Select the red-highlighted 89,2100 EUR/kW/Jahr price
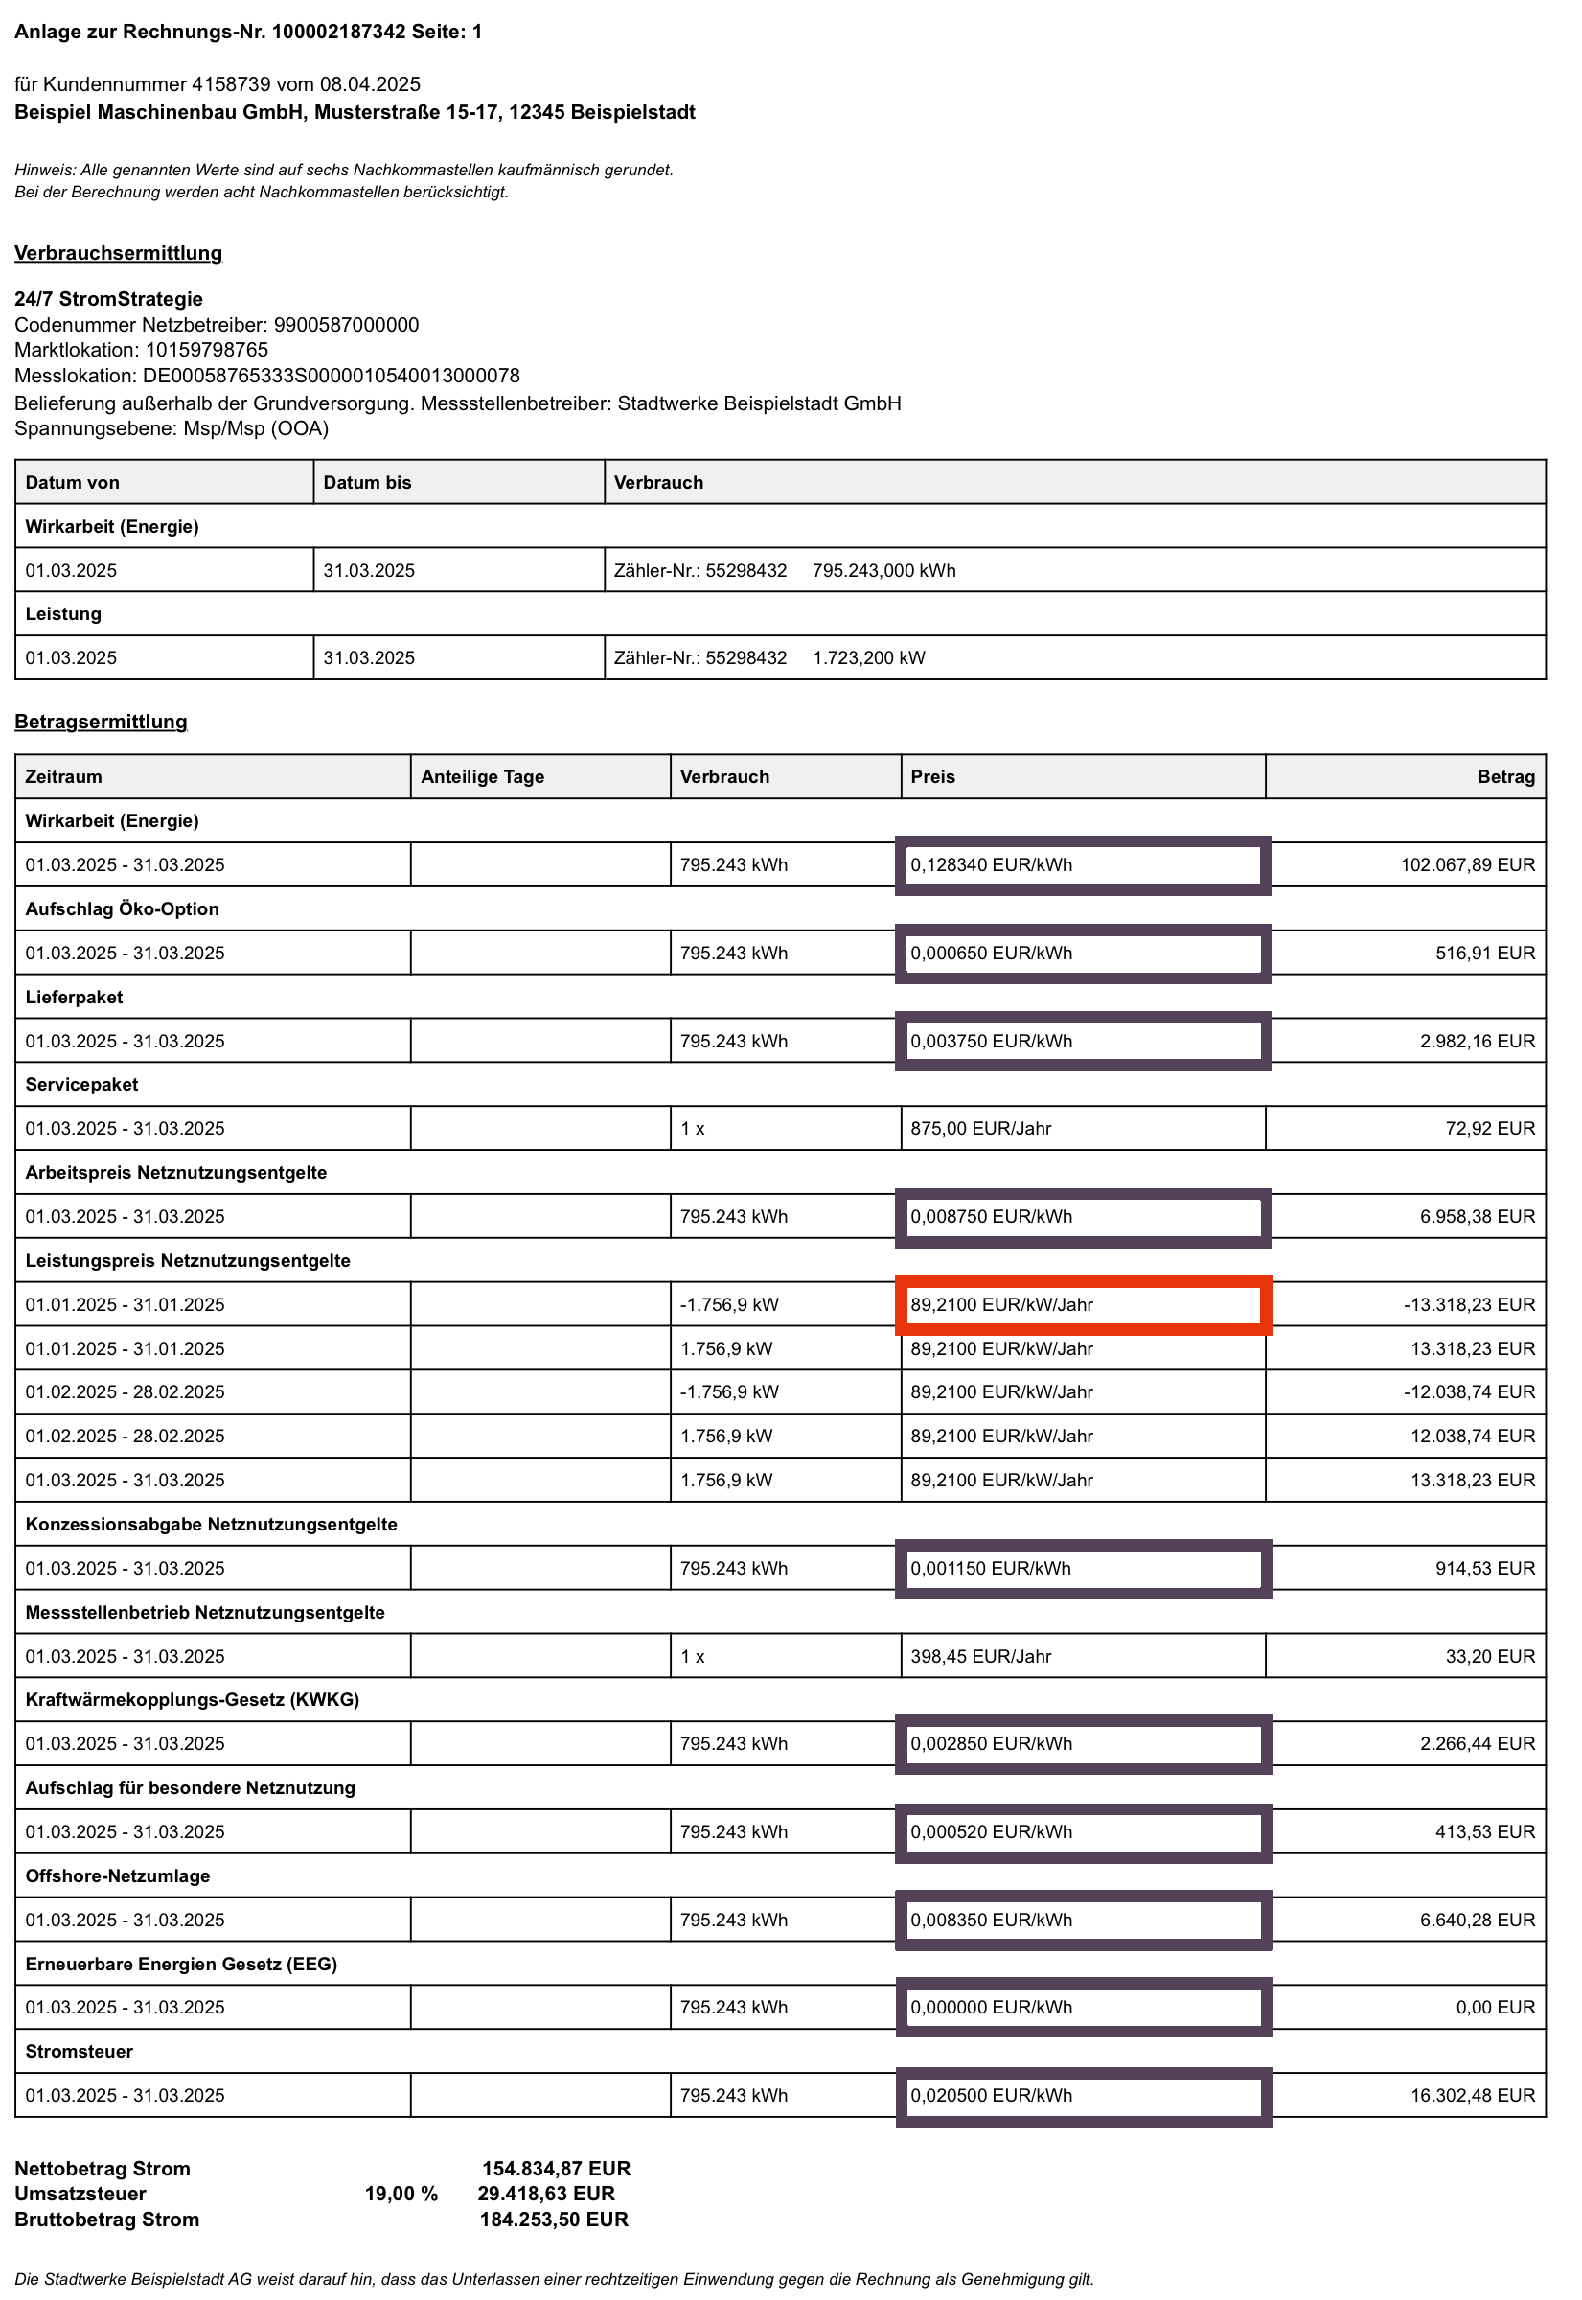Viewport: 1582px width, 2300px height. [1084, 1304]
